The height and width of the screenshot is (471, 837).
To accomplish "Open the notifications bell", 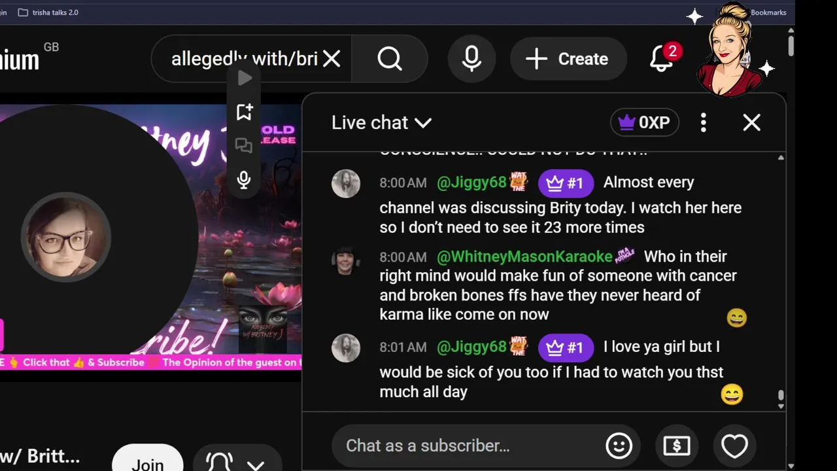I will 661,59.
